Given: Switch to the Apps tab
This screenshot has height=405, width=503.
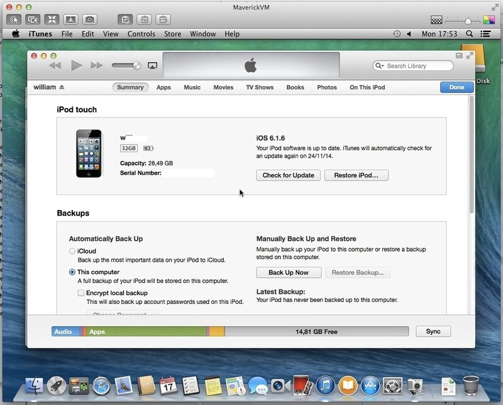Looking at the screenshot, I should coord(163,88).
